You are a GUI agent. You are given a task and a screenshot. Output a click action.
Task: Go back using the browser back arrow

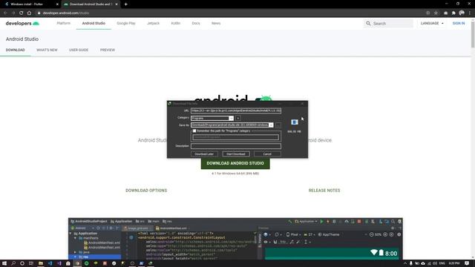tap(5, 13)
